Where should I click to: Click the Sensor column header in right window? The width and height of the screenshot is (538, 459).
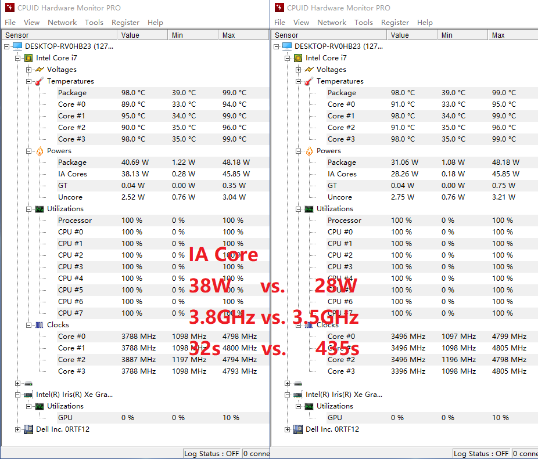tap(329, 35)
